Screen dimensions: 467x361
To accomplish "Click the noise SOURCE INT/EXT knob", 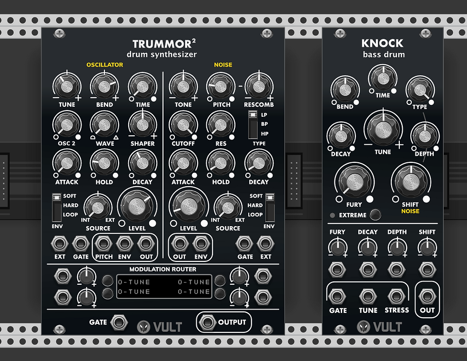I will tap(228, 208).
